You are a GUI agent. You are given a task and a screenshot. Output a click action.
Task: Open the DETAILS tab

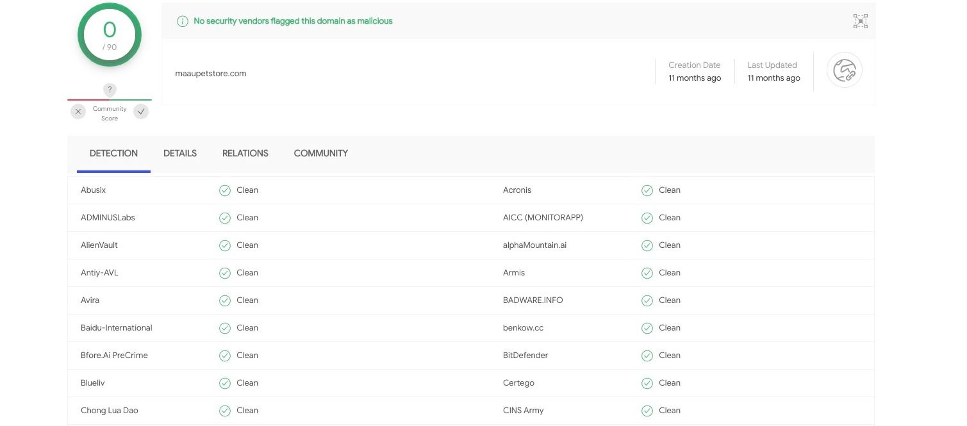[x=180, y=153]
